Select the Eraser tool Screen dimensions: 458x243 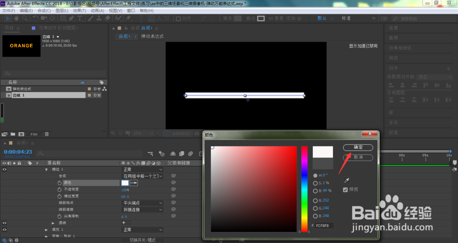tap(108, 18)
